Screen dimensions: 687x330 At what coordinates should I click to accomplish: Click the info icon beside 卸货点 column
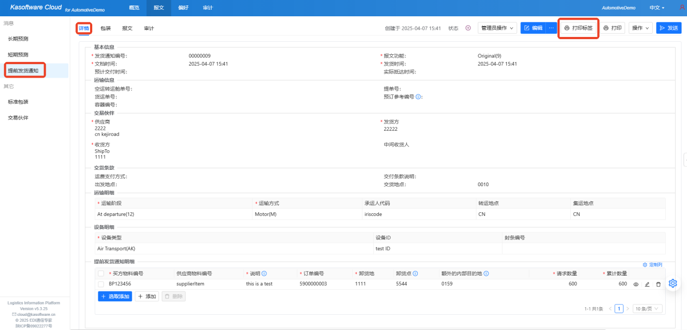414,274
